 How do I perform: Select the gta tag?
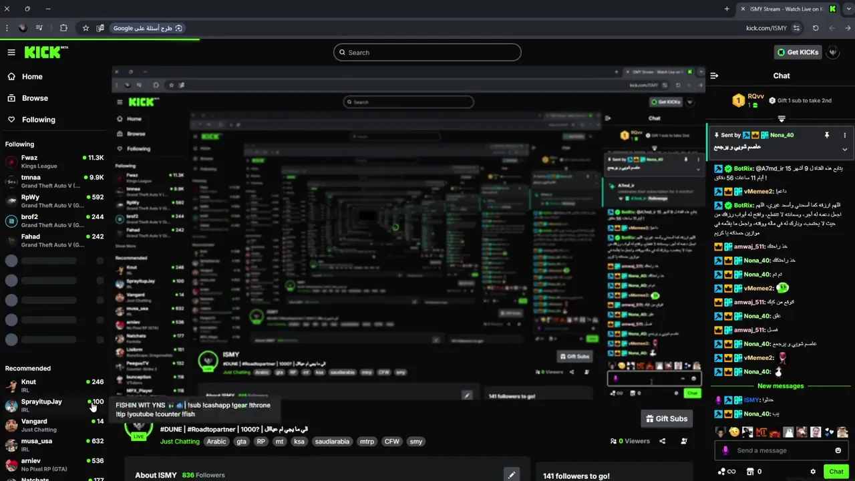click(241, 442)
